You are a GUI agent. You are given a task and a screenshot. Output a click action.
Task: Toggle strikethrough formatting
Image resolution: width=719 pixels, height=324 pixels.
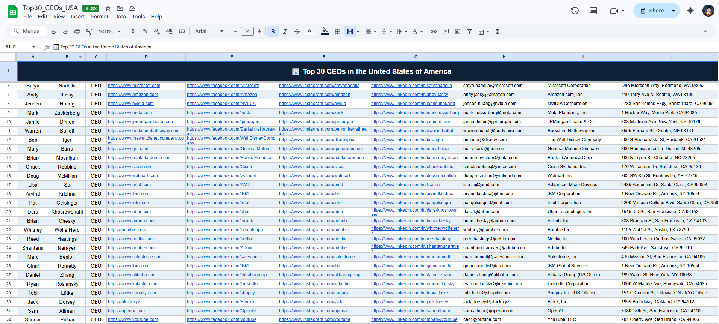tap(297, 32)
